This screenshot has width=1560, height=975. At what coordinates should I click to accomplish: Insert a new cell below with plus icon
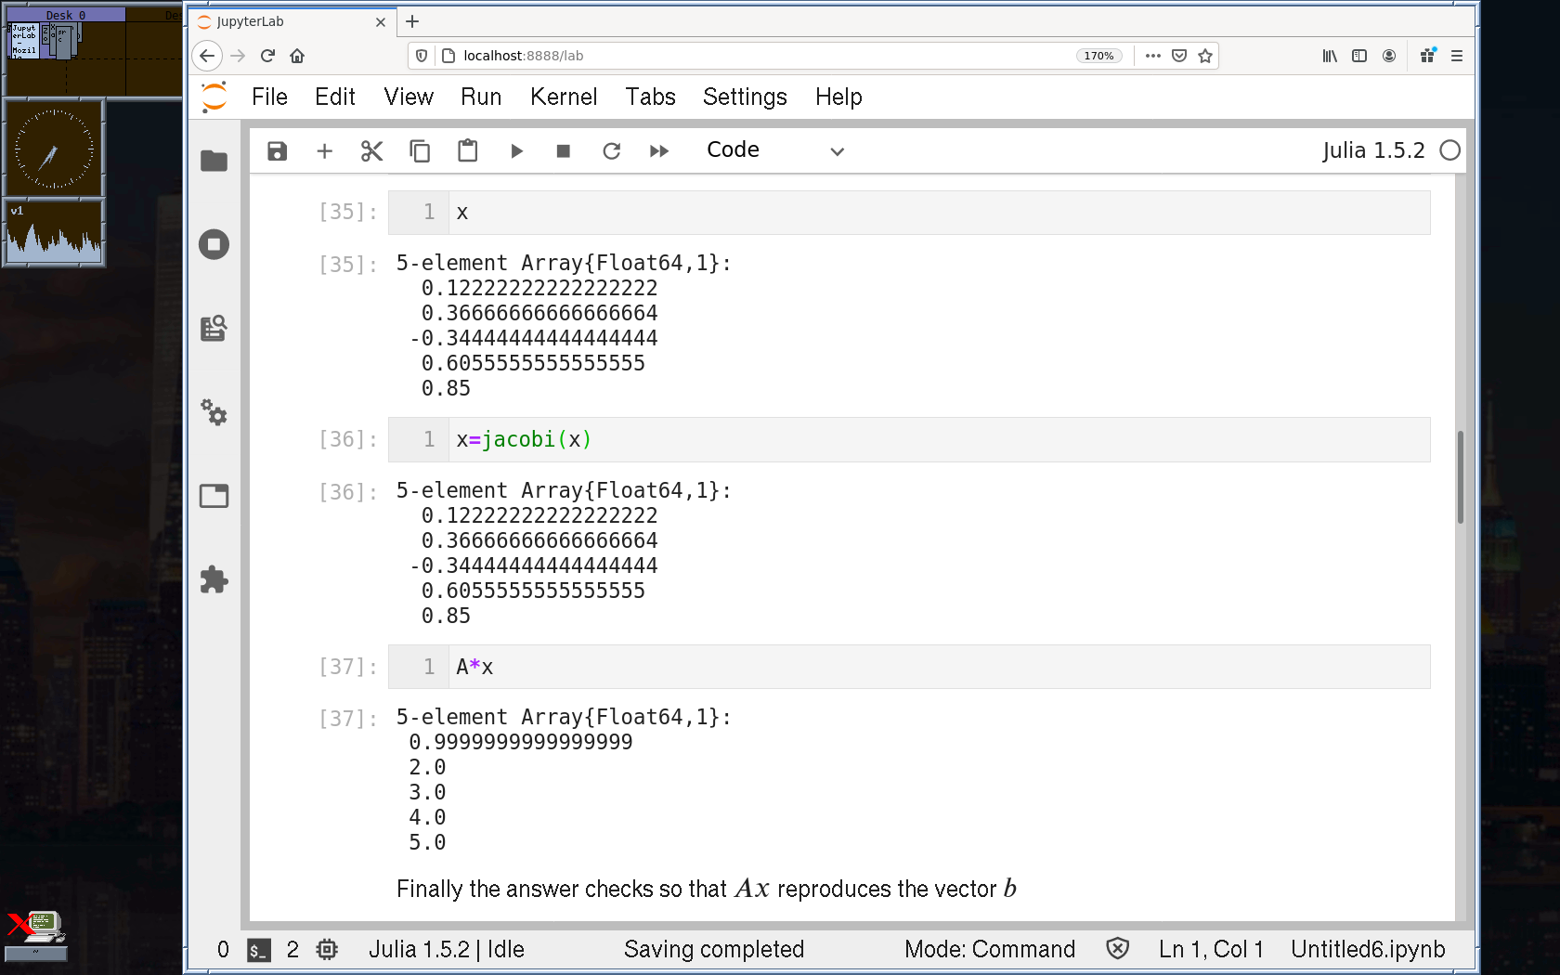pos(324,151)
